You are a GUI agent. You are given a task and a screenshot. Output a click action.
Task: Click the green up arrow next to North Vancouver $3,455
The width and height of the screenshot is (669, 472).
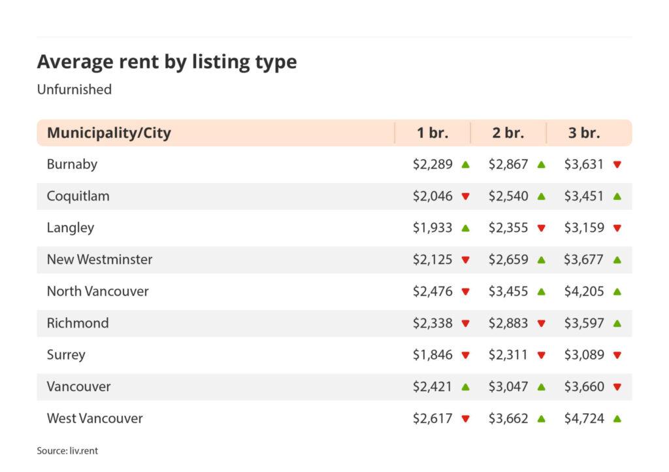(541, 292)
